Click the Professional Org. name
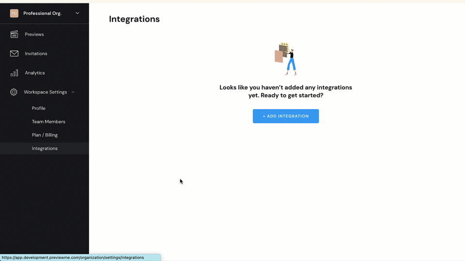The image size is (465, 261). (x=43, y=14)
